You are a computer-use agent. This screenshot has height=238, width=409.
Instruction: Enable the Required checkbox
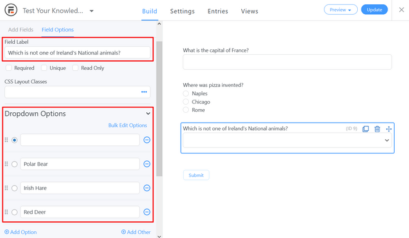pos(9,68)
